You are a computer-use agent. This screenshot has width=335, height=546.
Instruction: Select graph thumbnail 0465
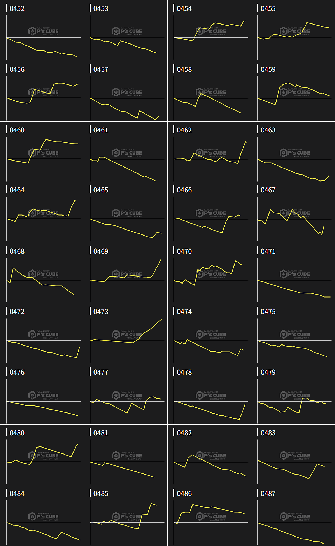coord(126,212)
